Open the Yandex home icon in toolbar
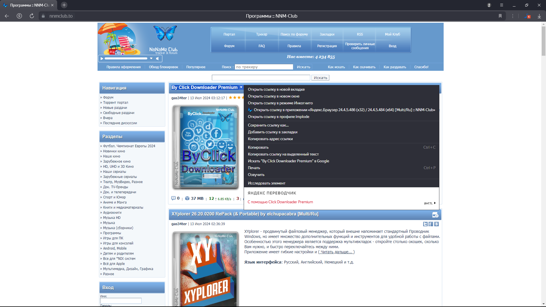 coord(19,16)
